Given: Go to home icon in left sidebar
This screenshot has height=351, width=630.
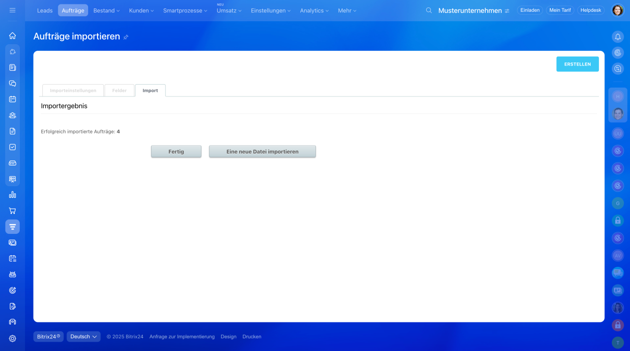Looking at the screenshot, I should click(x=12, y=35).
